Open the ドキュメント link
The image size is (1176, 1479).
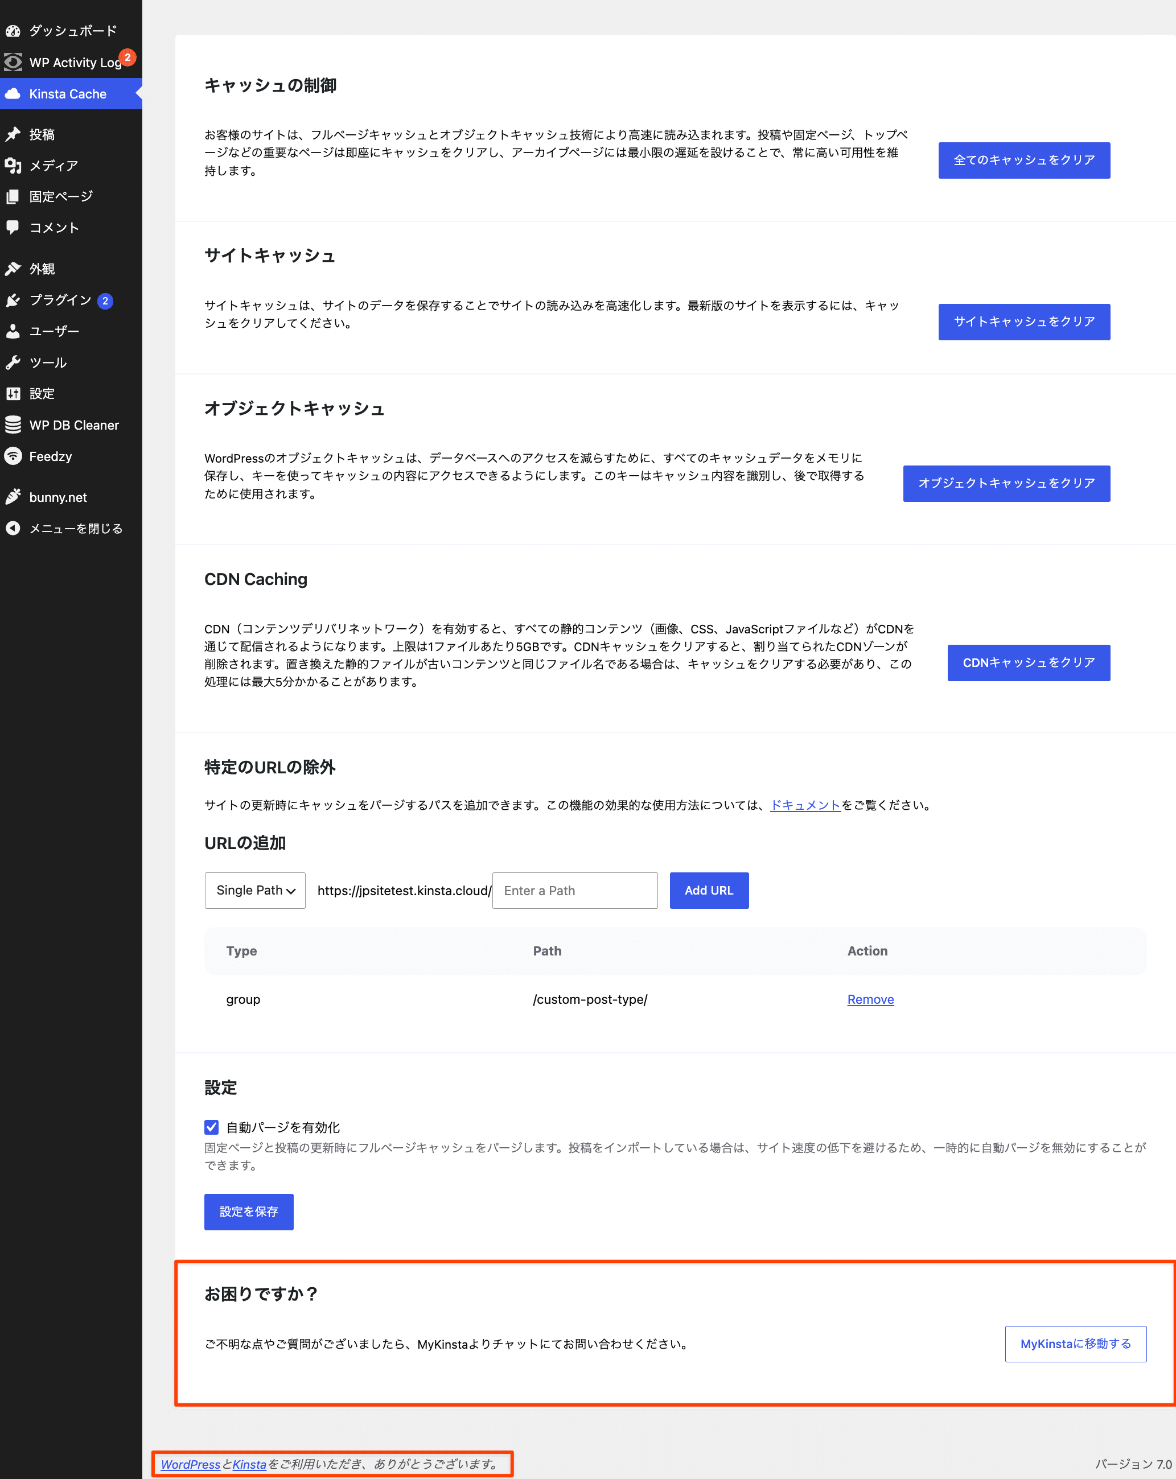[x=805, y=805]
